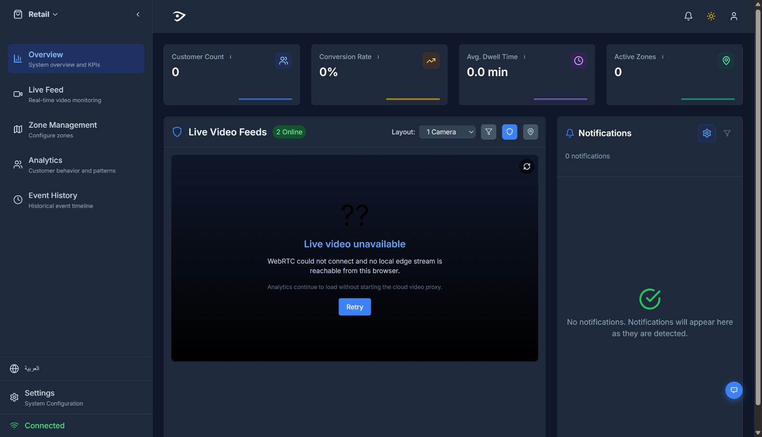Open Analytics in the sidebar
Screen dimensions: 762x437
click(76, 164)
